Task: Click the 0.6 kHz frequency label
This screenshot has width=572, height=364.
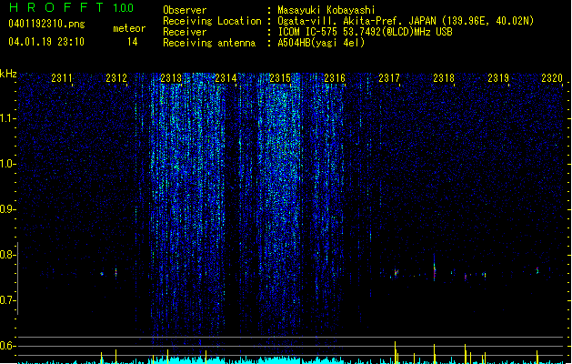Action: pos(7,346)
